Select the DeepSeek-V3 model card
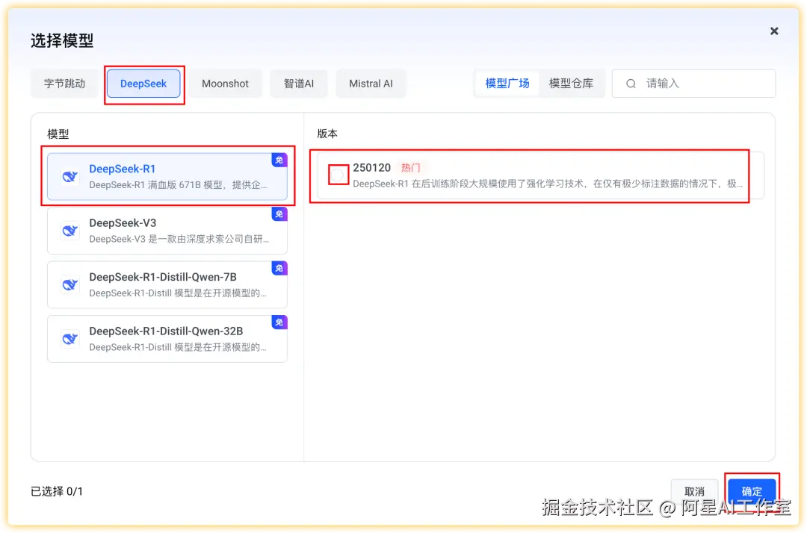Viewport: 807px width, 533px height. coord(167,231)
